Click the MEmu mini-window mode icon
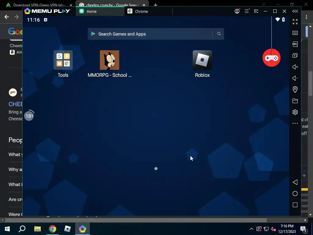Viewport: 313px width, 235px height. pos(256,11)
